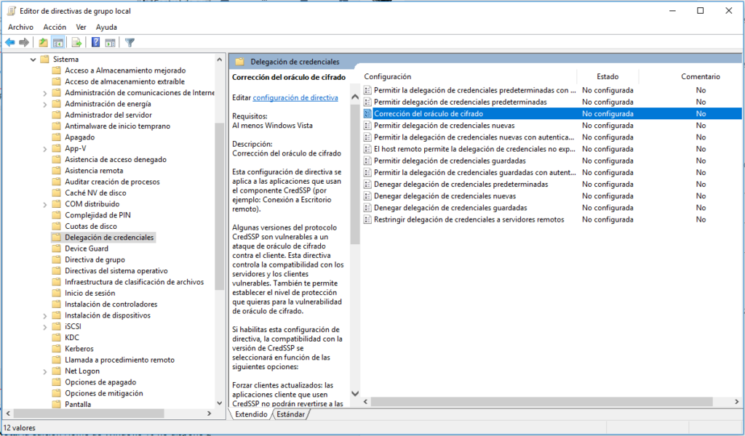Sort by the Estado column header
Image resolution: width=745 pixels, height=436 pixels.
607,76
